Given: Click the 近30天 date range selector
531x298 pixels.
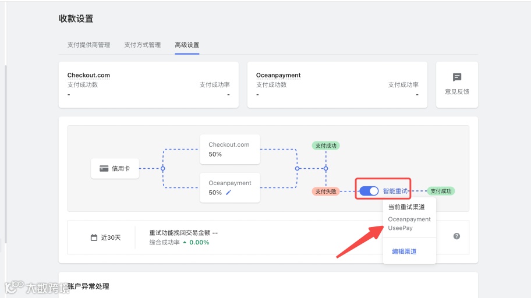Looking at the screenshot, I should [105, 237].
